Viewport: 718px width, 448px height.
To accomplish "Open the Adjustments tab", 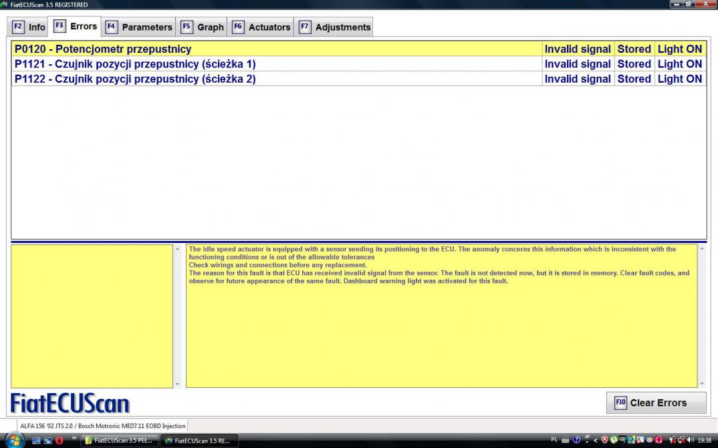I will click(334, 27).
